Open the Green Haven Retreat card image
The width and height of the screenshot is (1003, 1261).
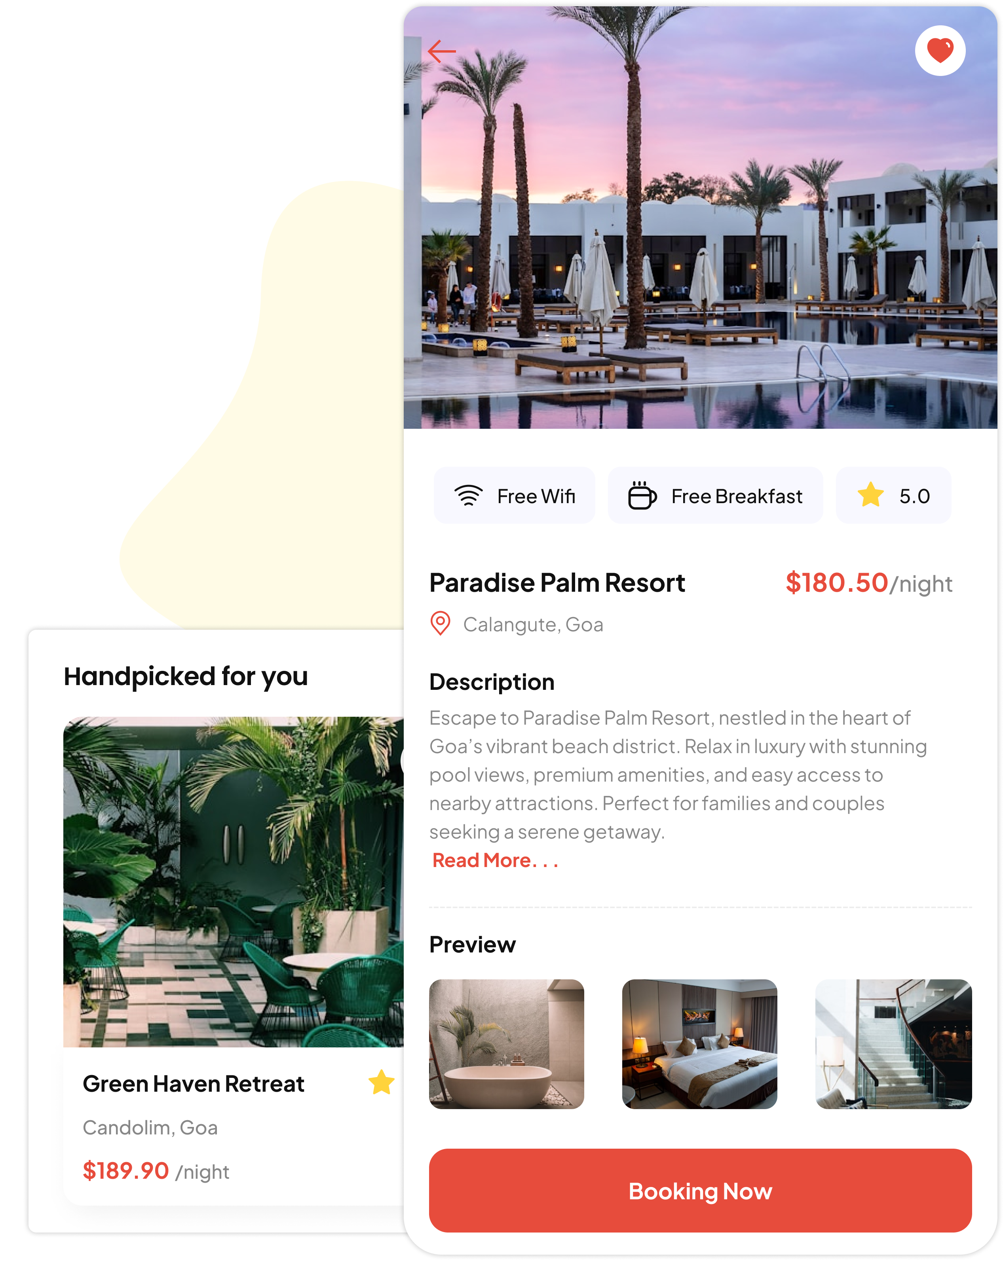coord(233,882)
